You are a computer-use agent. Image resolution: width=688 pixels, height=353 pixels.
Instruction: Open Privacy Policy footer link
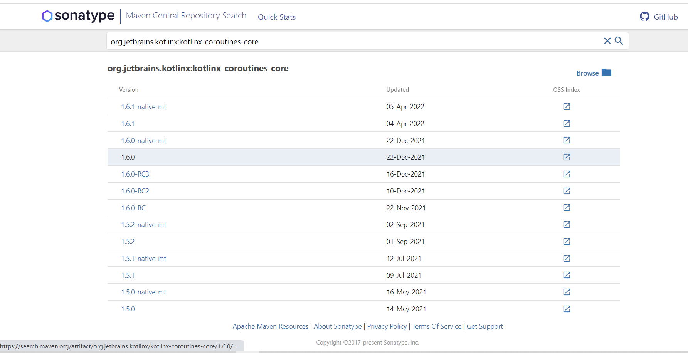tap(387, 326)
